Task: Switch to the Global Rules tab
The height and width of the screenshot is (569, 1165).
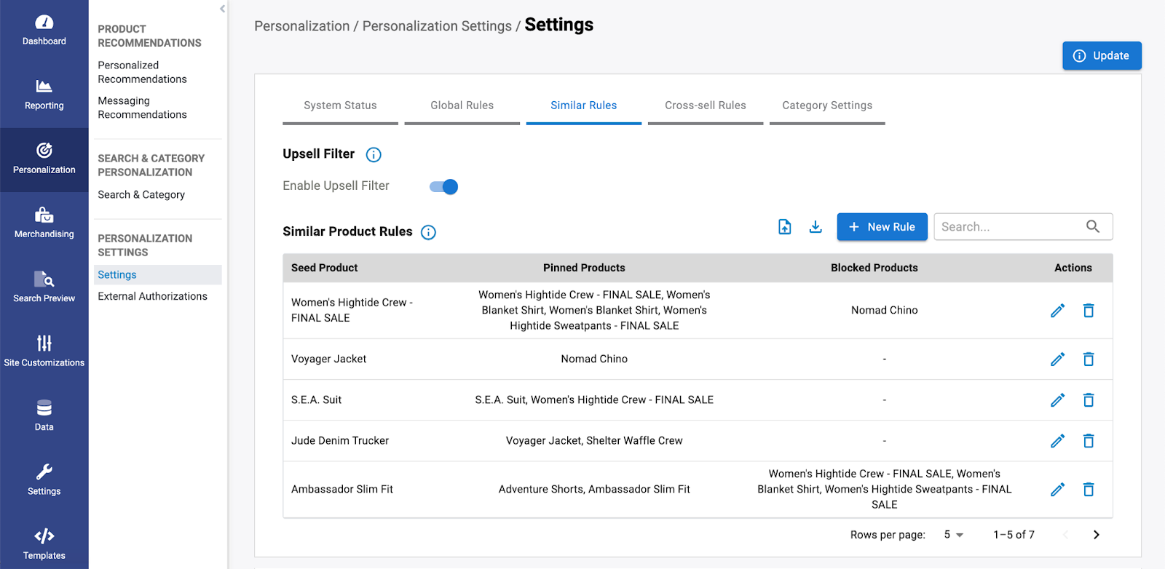Action: tap(462, 106)
